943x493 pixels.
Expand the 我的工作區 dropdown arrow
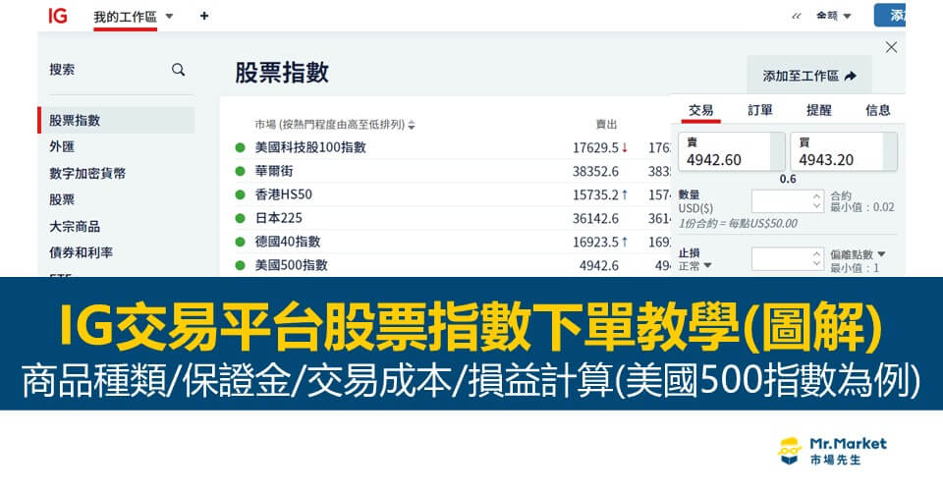[169, 17]
